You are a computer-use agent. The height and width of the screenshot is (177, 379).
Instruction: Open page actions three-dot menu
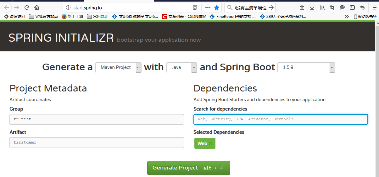click(208, 8)
